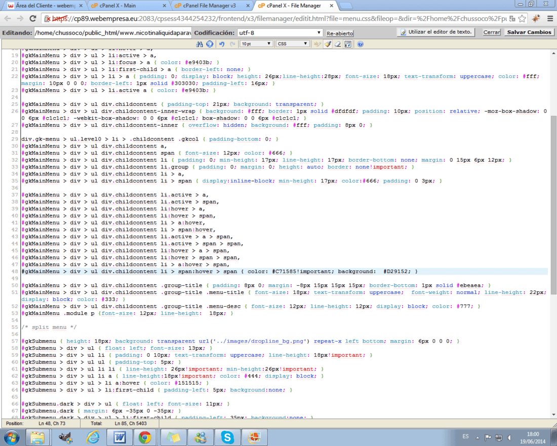Viewport: 557px width, 446px height.
Task: Open the font size 10 pt dropdown
Action: (256, 44)
